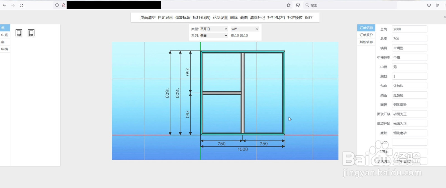The width and height of the screenshot is (446, 188).
Task: Click the 扇数 field showing 1
Action: tap(409, 76)
